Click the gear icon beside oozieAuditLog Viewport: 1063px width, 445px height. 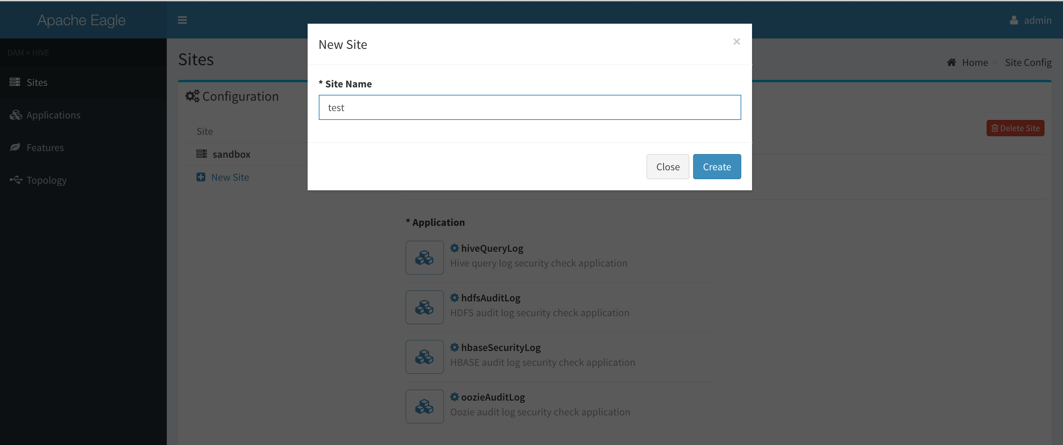tap(454, 397)
